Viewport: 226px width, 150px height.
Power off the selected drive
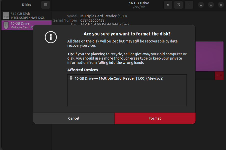click(x=178, y=5)
